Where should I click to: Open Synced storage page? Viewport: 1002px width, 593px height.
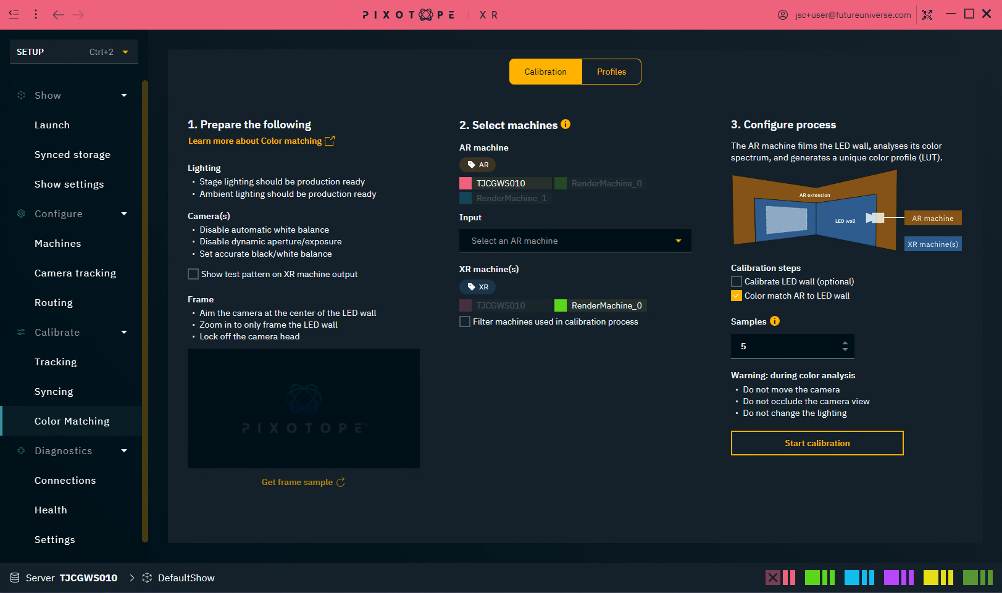[x=72, y=154]
